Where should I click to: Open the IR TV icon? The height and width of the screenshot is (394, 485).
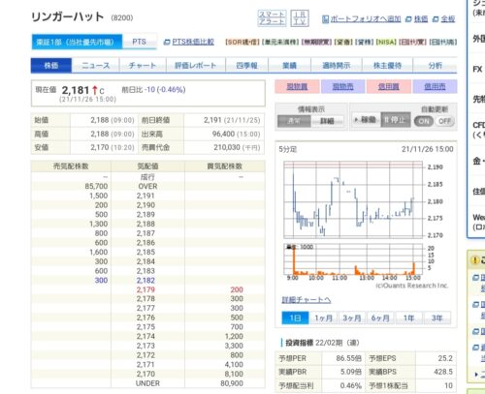pyautogui.click(x=300, y=18)
